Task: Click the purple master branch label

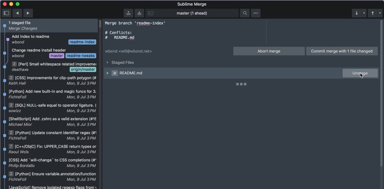Action: pyautogui.click(x=57, y=56)
